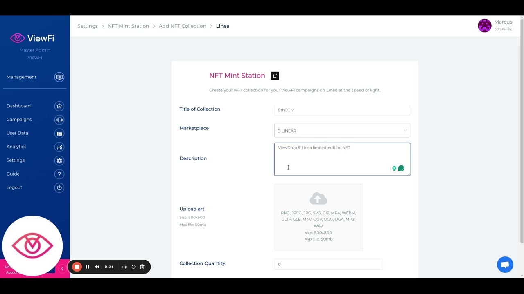Click the Description label
The width and height of the screenshot is (524, 294).
pos(193,158)
